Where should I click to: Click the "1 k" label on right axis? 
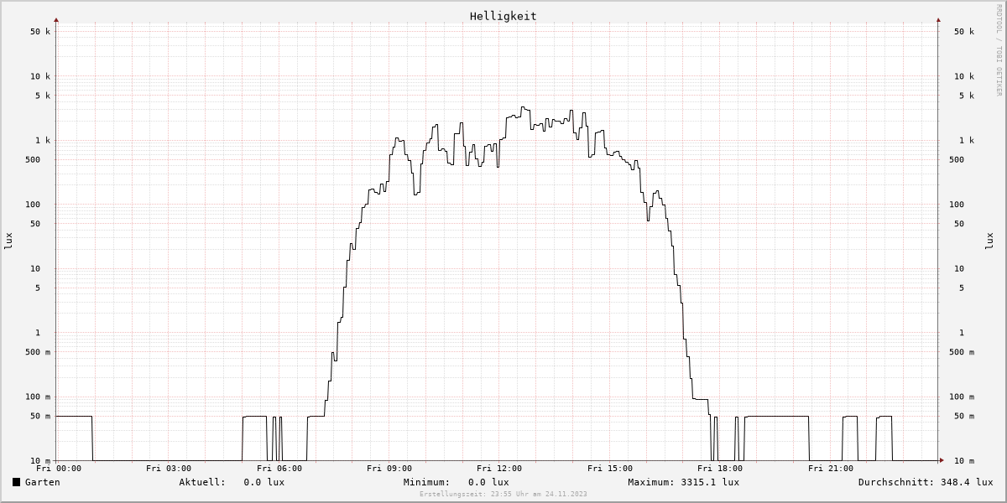coord(967,141)
